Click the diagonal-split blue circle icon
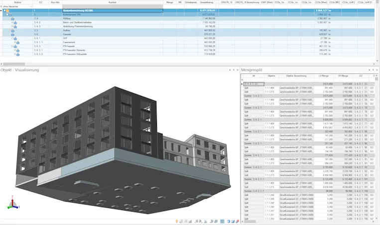The image size is (380, 225). (x=233, y=222)
